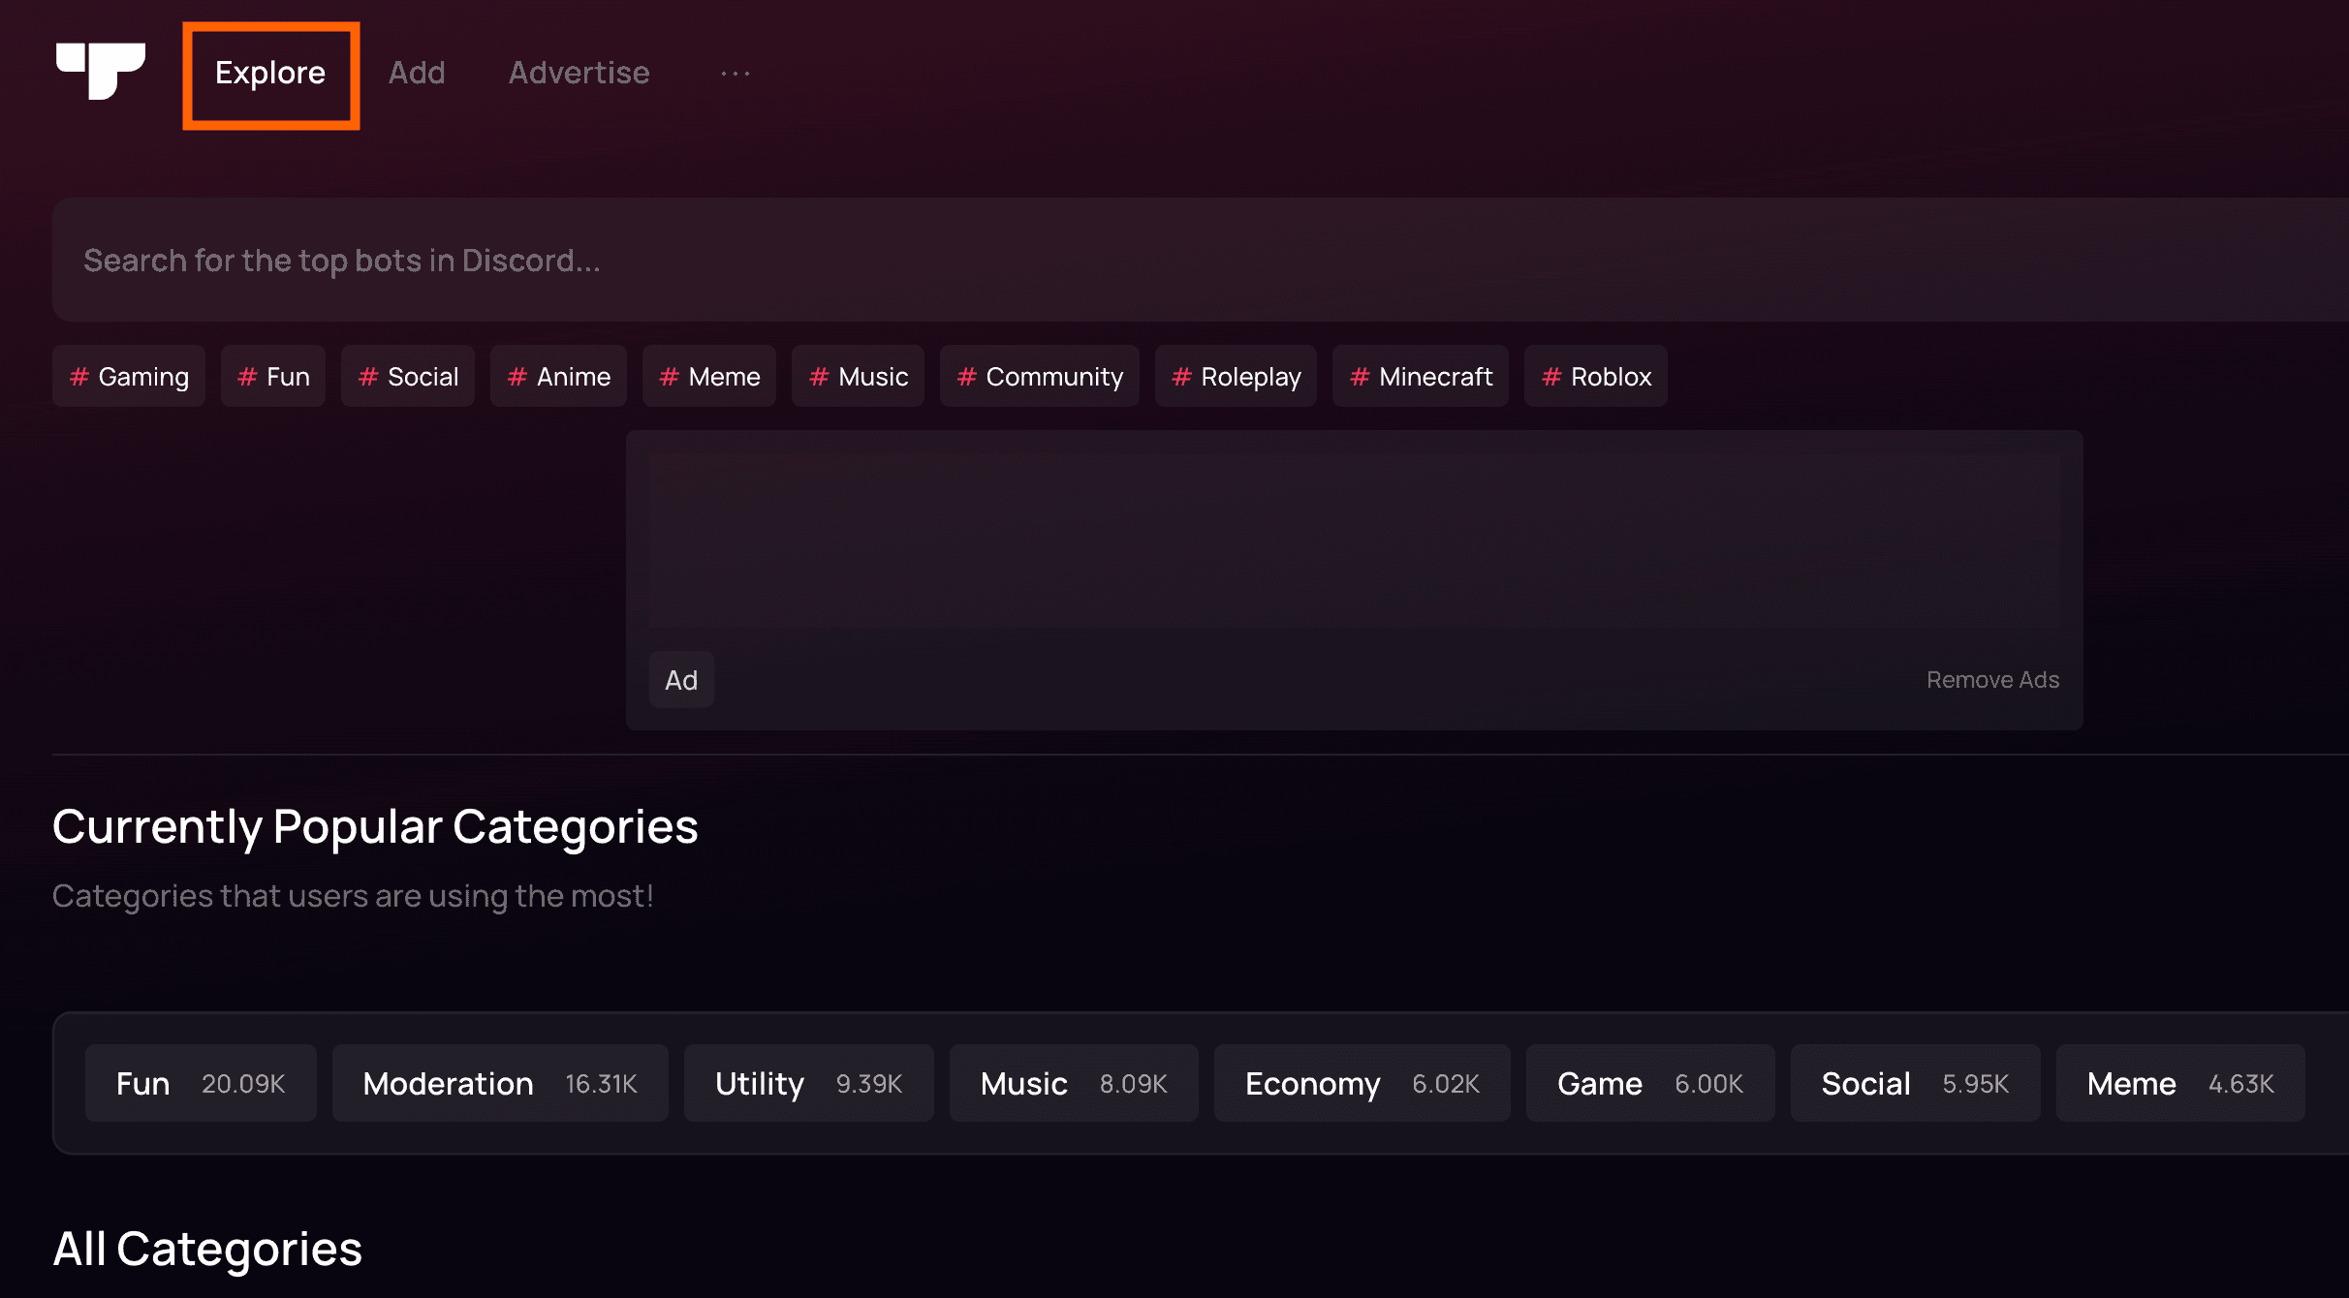Open the Economy 6.02K category
This screenshot has width=2349, height=1298.
pos(1362,1083)
